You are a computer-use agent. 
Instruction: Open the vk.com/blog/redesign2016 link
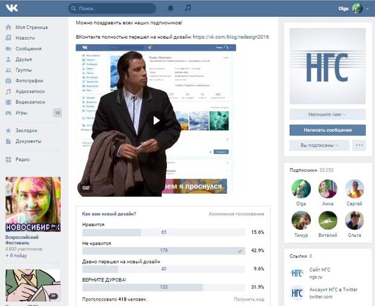tap(231, 37)
